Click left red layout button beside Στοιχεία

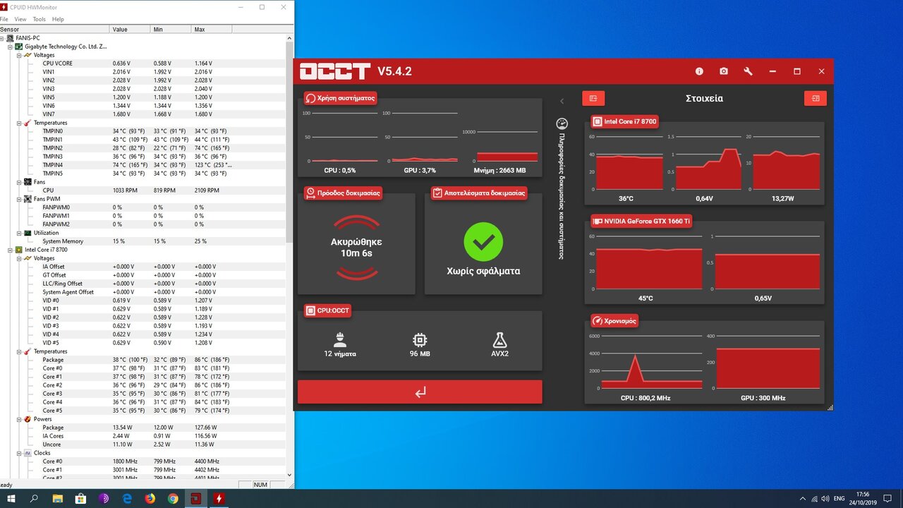pyautogui.click(x=593, y=99)
